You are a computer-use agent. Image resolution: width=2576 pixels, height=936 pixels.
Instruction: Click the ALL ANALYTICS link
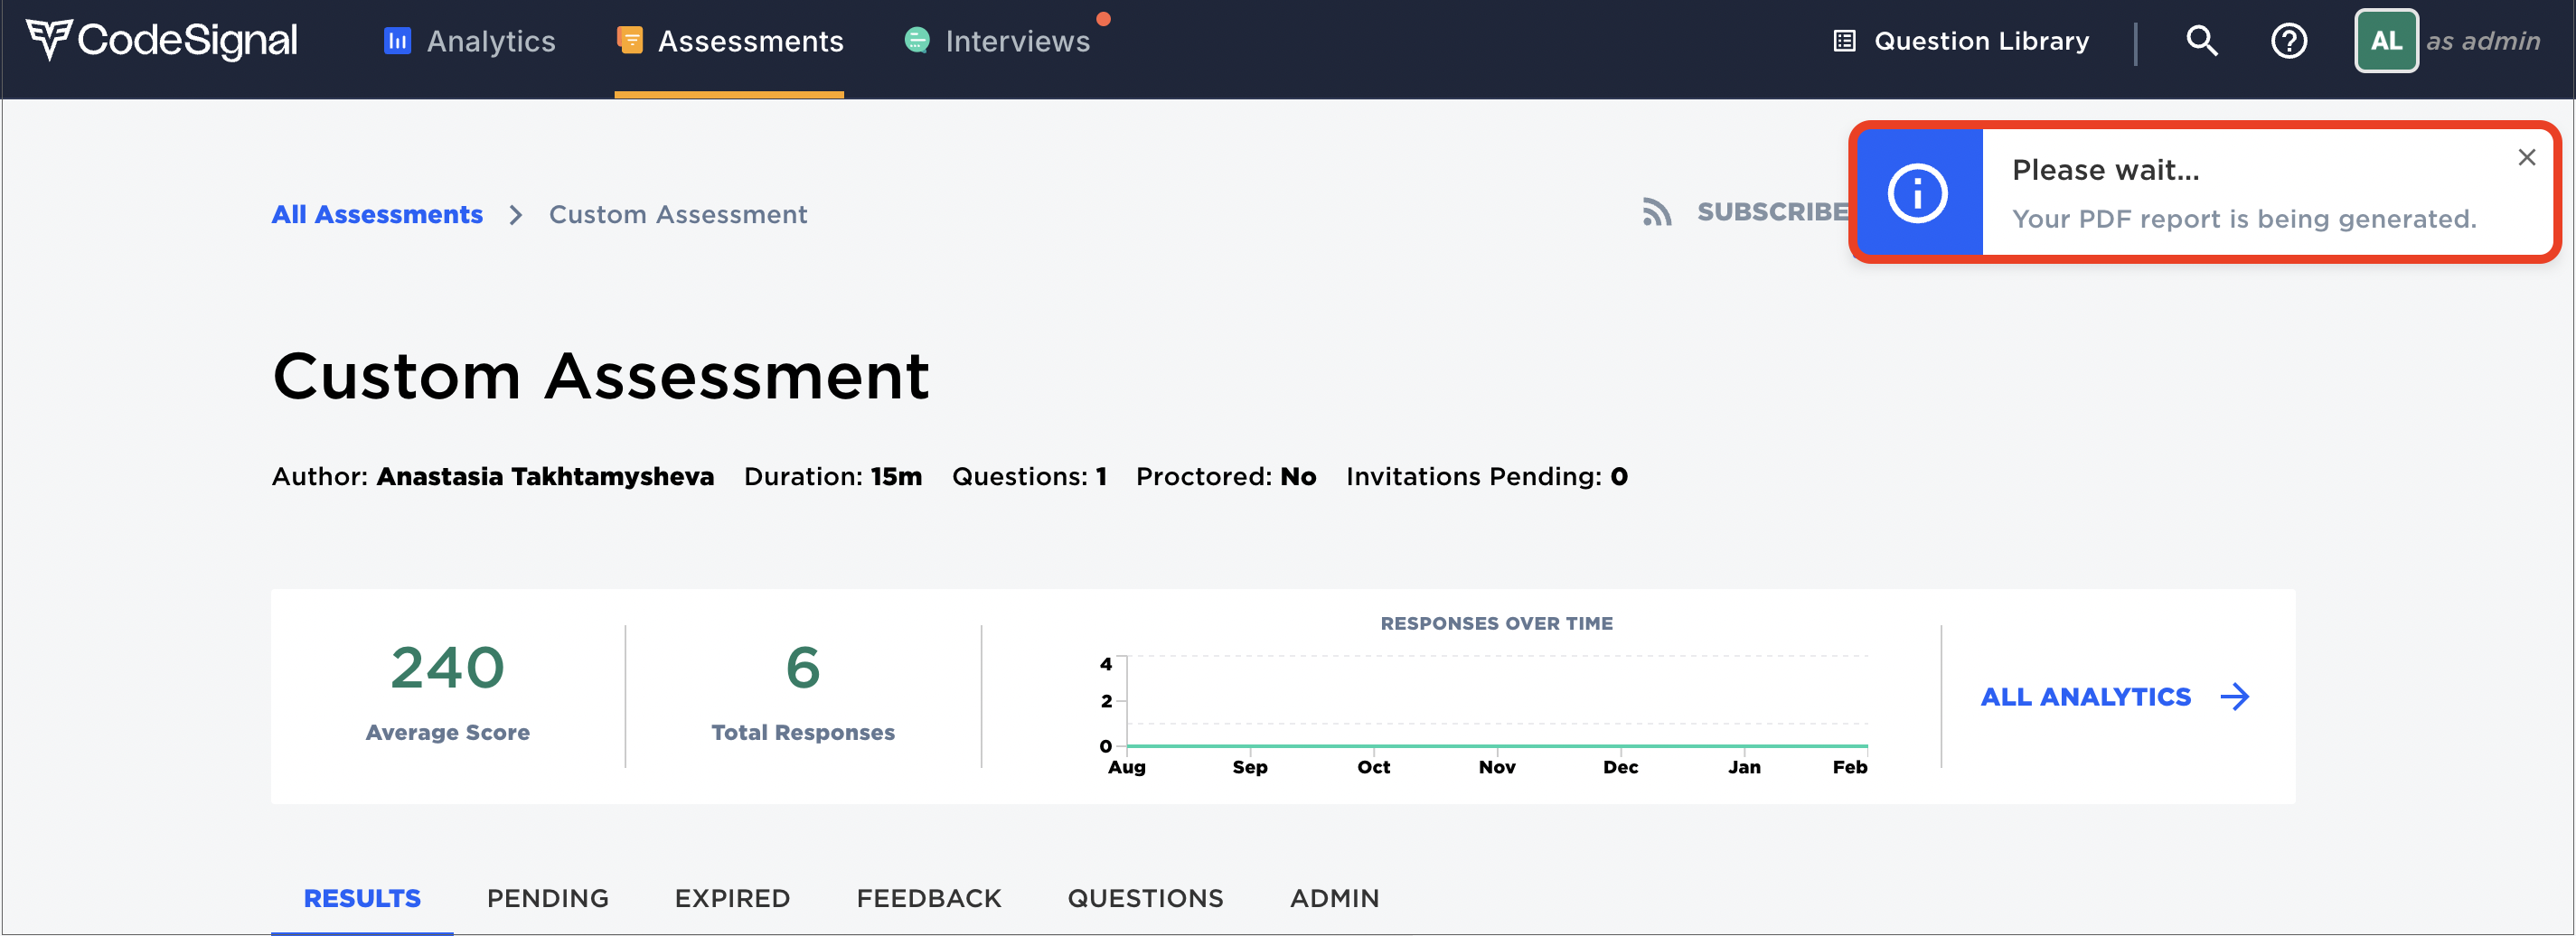tap(2085, 697)
